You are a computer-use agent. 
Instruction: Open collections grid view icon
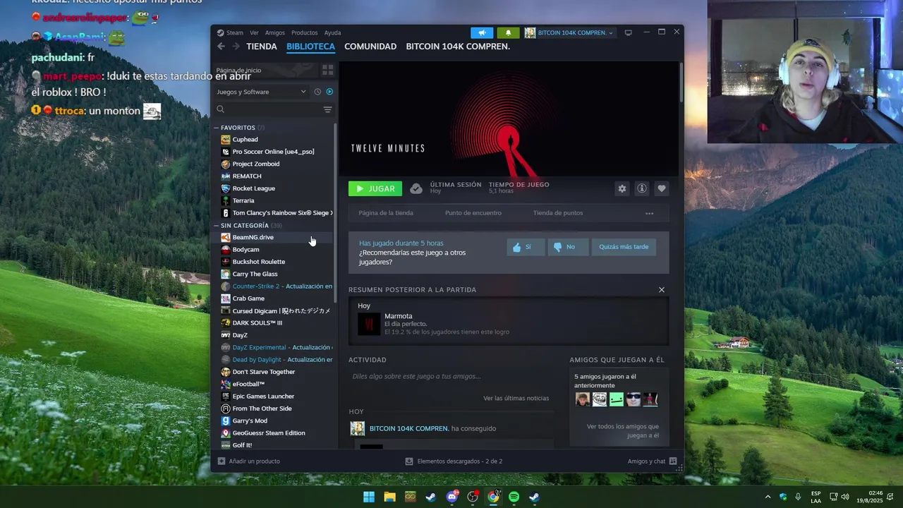click(x=327, y=70)
